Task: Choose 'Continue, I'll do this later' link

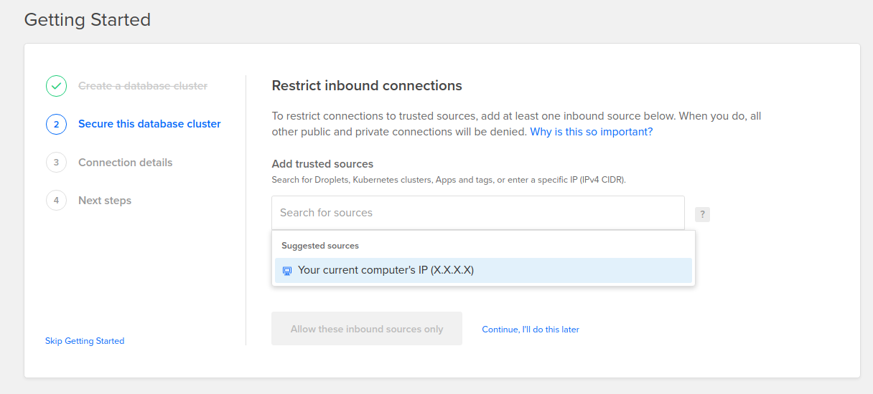Action: pyautogui.click(x=530, y=330)
